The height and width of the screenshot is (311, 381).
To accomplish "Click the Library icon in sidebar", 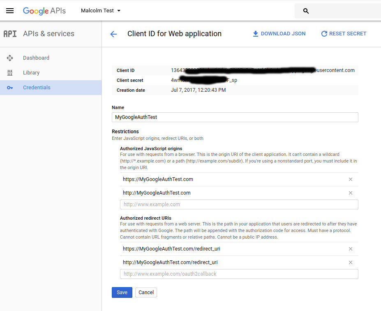I will (x=10, y=73).
